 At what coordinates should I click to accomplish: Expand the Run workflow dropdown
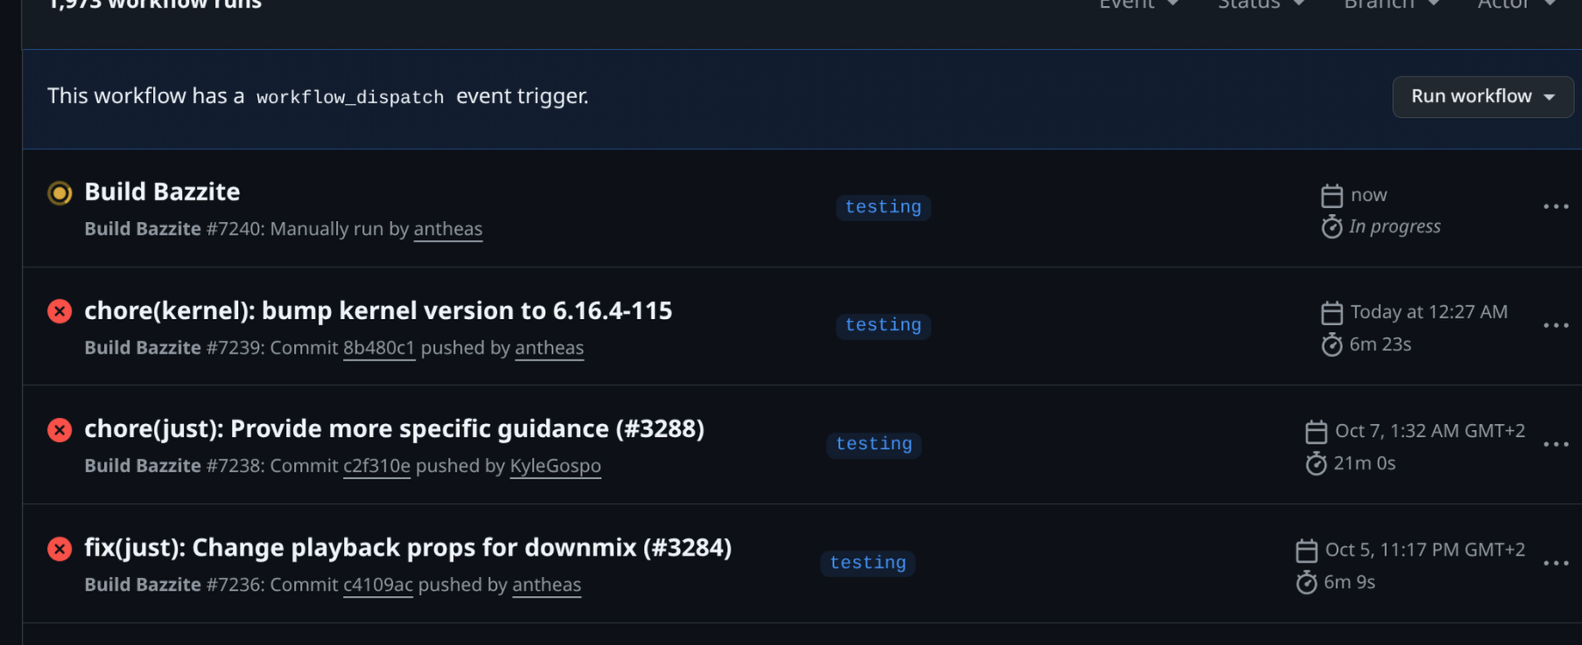[1482, 96]
